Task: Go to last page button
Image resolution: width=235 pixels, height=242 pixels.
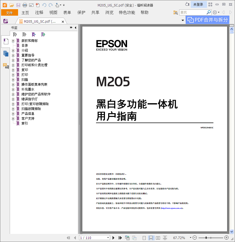Action: point(120,238)
